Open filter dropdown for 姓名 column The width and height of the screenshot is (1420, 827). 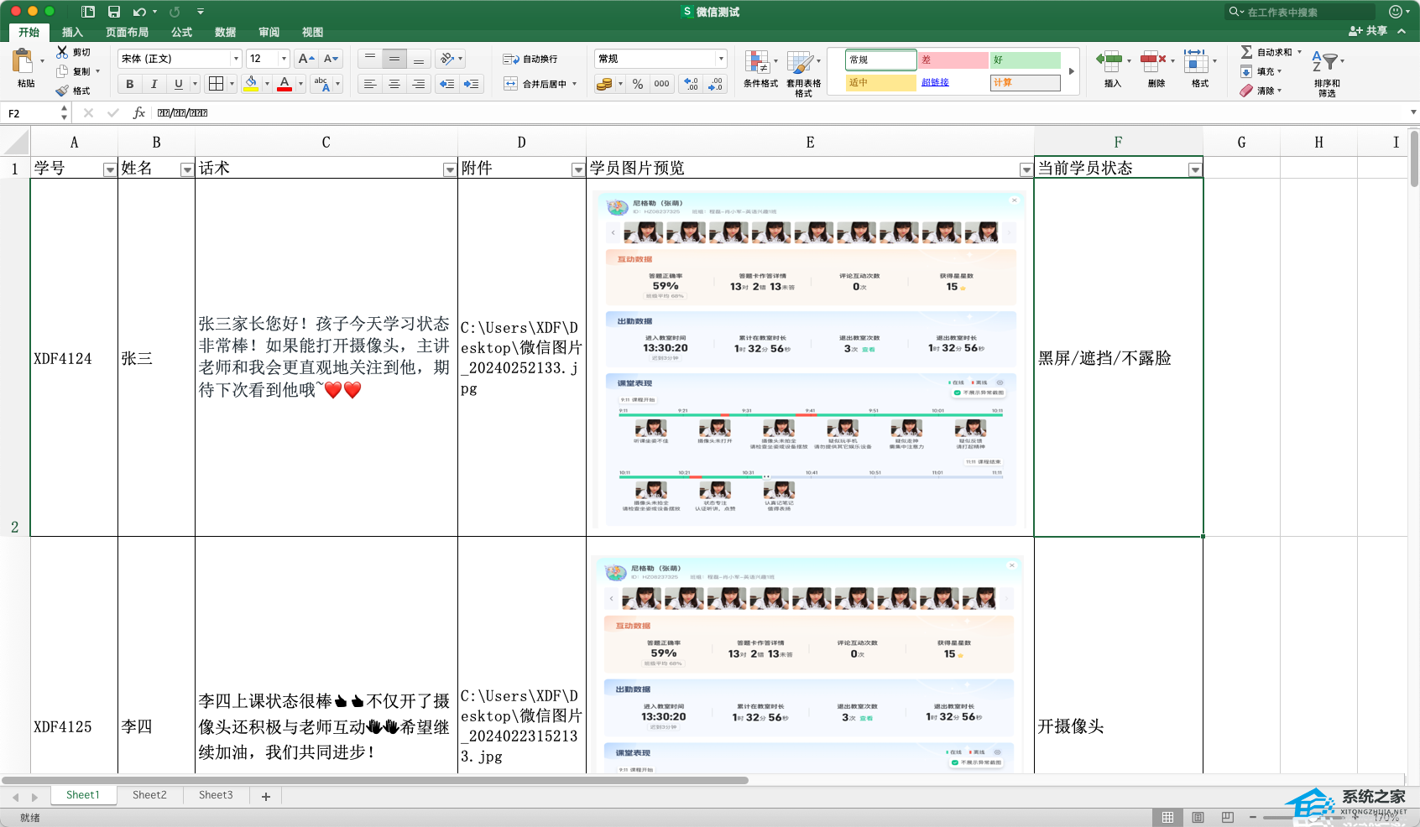pyautogui.click(x=186, y=169)
